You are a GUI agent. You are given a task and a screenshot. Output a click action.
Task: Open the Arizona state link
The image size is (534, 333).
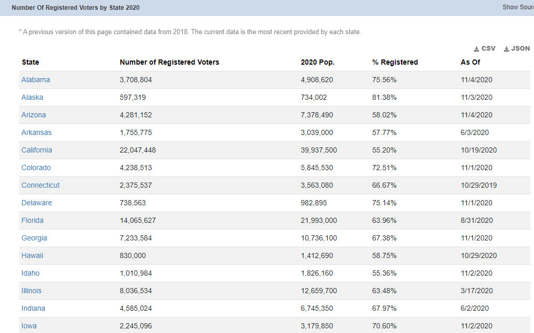tap(34, 115)
